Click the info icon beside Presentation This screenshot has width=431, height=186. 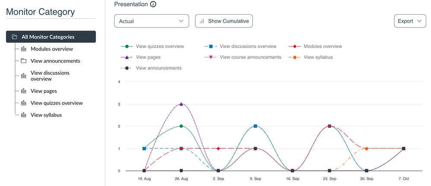tap(153, 4)
